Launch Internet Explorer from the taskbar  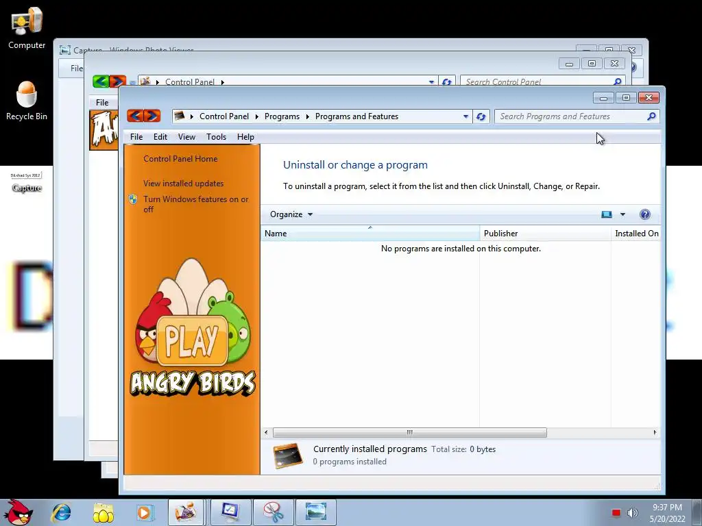61,512
